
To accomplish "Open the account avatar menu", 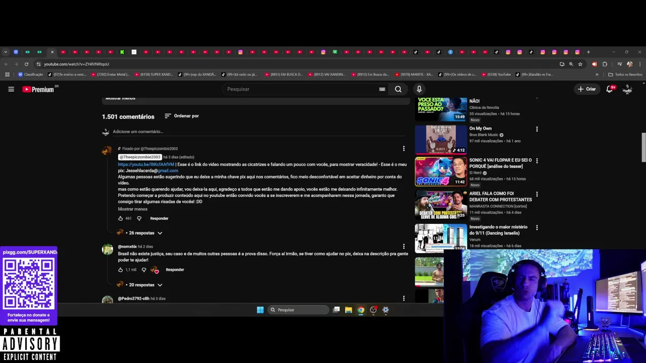I will pos(627,89).
